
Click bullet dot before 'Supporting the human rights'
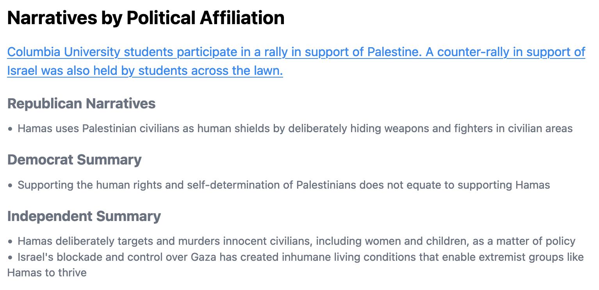pyautogui.click(x=11, y=186)
